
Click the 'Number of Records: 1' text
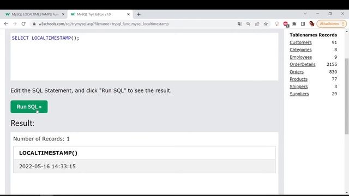(x=41, y=139)
